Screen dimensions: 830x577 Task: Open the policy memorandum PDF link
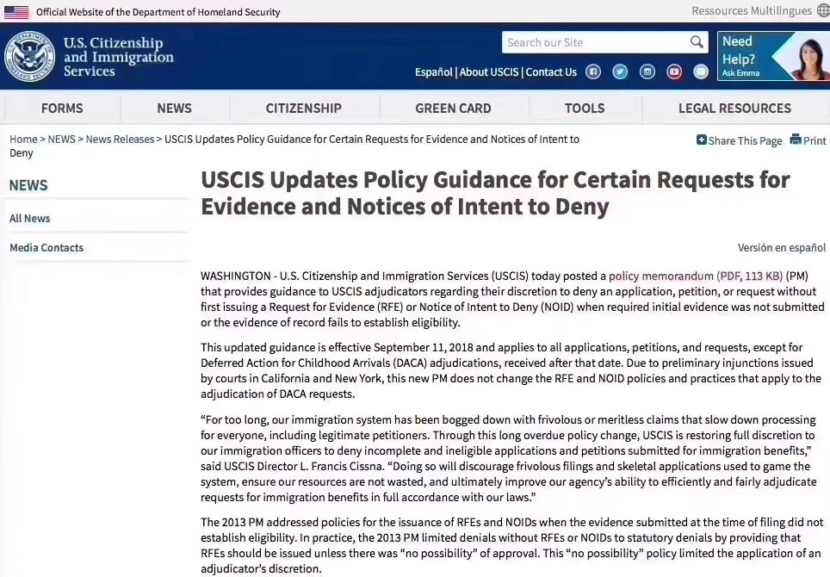tap(696, 276)
